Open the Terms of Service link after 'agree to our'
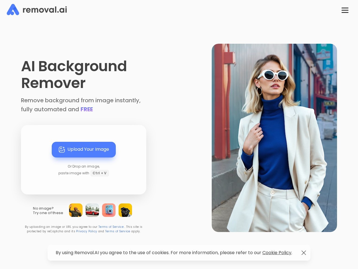This screenshot has height=269, width=358. (x=111, y=227)
